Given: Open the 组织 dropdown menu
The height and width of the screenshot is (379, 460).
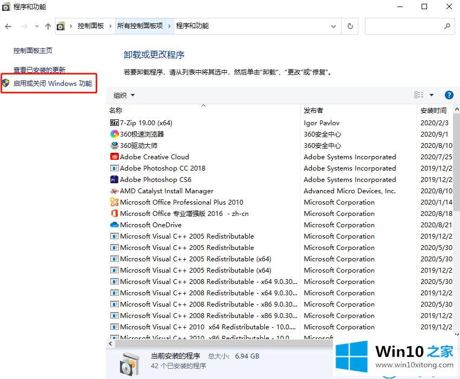Looking at the screenshot, I should 124,95.
